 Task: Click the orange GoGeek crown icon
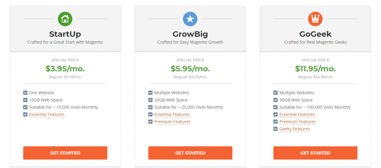(316, 19)
